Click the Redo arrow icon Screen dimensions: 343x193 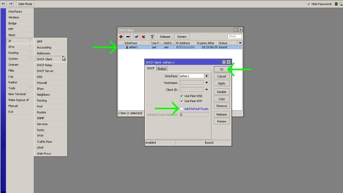[10, 4]
